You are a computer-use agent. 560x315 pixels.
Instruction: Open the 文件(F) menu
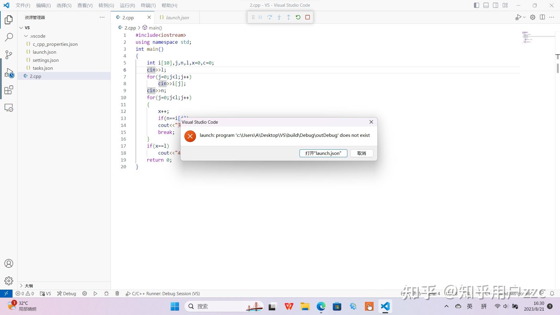[23, 5]
